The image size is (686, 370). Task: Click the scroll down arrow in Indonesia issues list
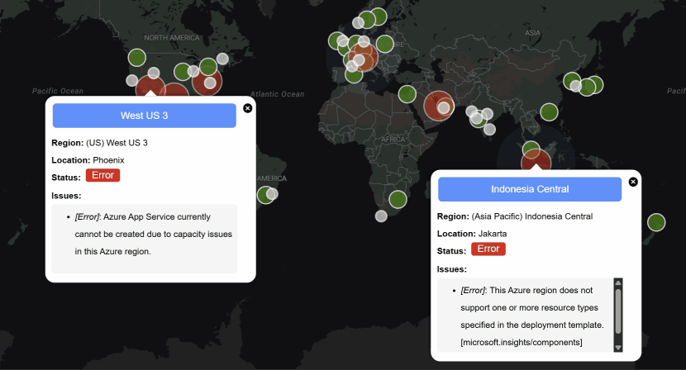[x=617, y=349]
